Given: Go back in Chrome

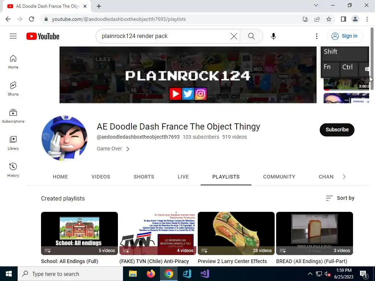Looking at the screenshot, I should (x=8, y=19).
